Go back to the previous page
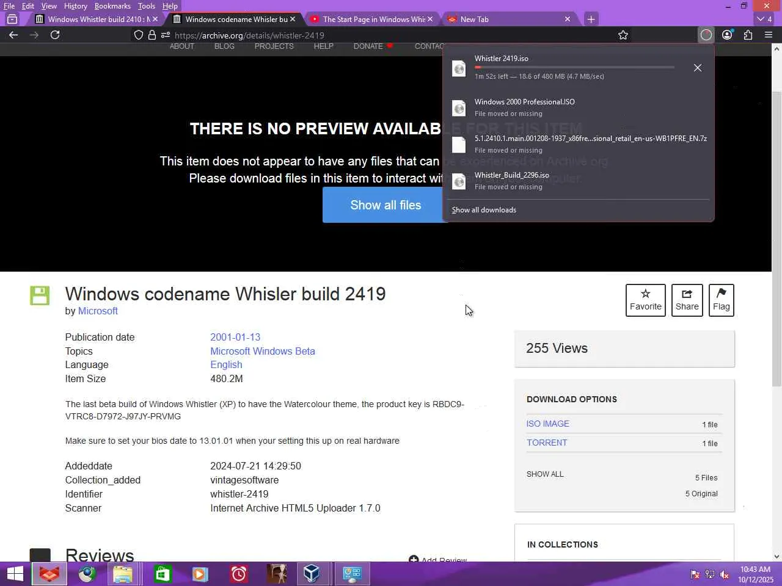Viewport: 782px width, 586px height. (13, 35)
